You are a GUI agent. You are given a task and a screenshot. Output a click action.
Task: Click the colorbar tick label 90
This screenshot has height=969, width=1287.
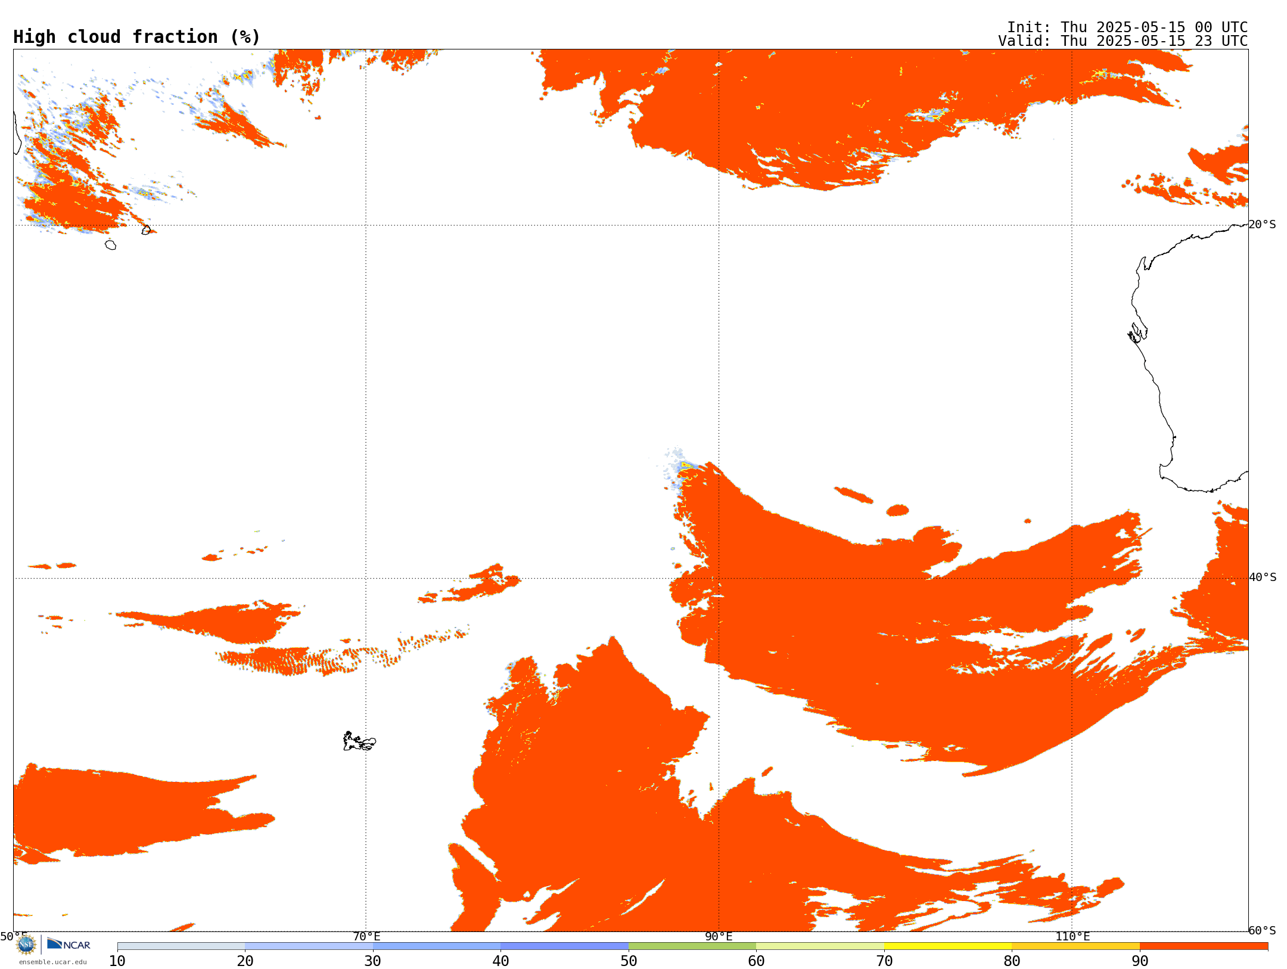click(1140, 961)
